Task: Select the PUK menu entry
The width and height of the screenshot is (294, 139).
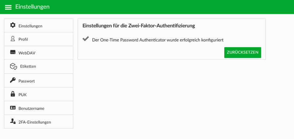Action: point(39,94)
